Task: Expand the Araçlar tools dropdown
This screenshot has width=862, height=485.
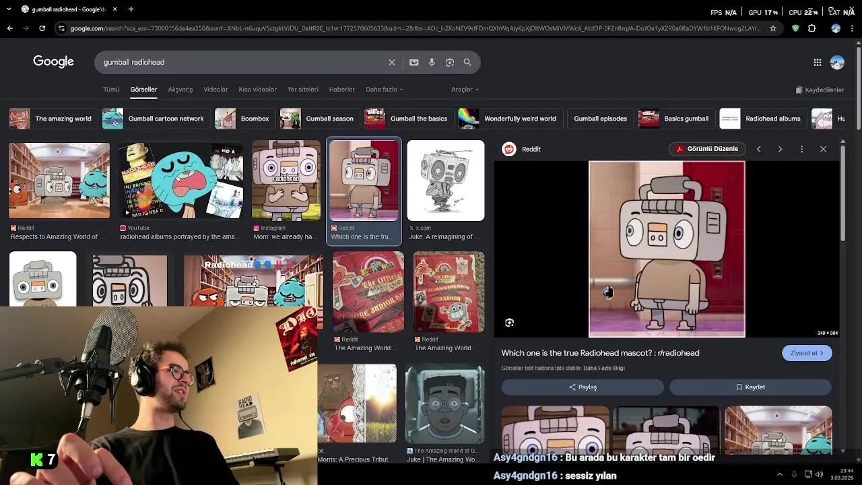Action: (465, 89)
